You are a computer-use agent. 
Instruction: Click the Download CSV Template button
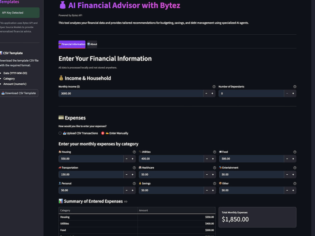coord(19,93)
